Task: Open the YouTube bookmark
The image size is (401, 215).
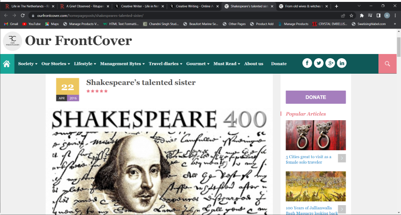Action: (31, 24)
